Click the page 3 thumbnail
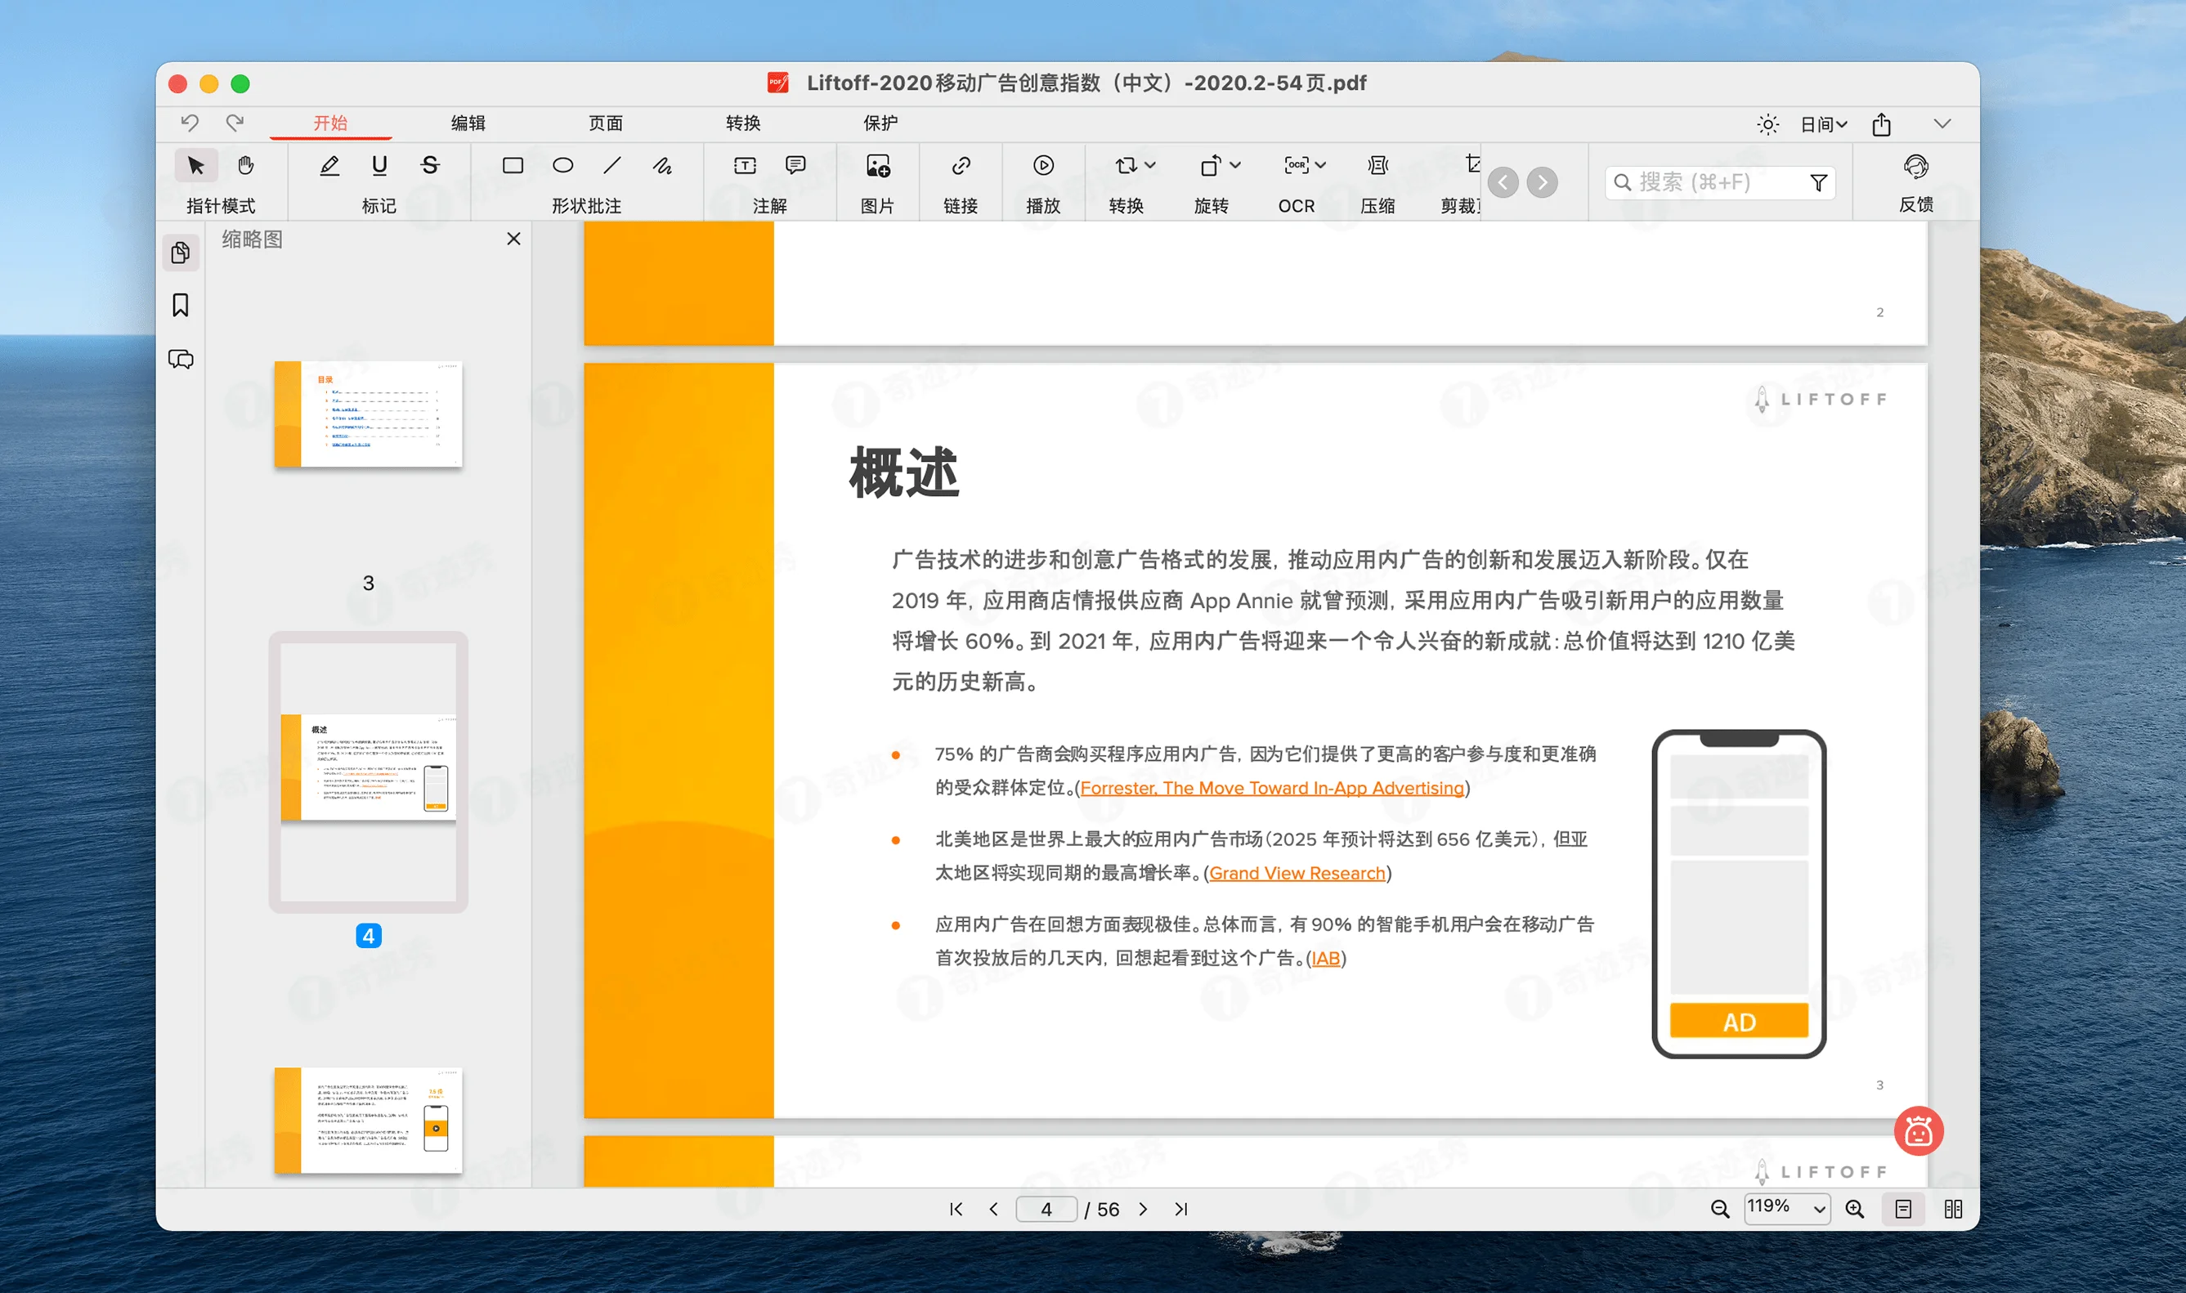 click(369, 414)
